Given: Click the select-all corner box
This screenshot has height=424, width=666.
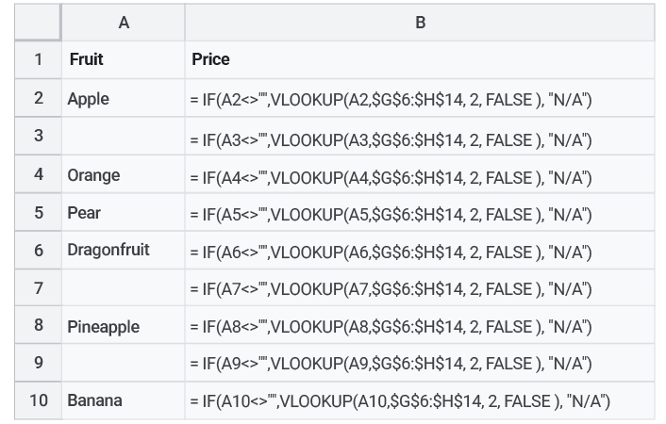Looking at the screenshot, I should point(38,23).
